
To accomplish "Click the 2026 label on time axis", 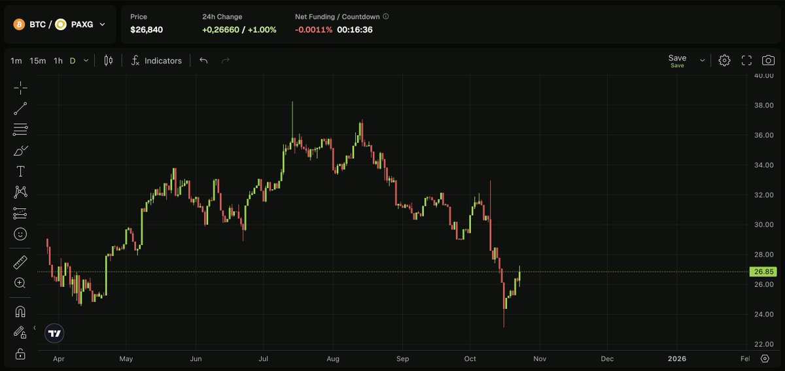I will coord(676,359).
